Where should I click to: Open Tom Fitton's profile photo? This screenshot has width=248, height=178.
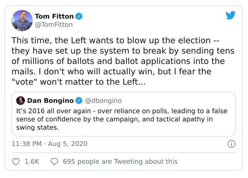coord(22,20)
